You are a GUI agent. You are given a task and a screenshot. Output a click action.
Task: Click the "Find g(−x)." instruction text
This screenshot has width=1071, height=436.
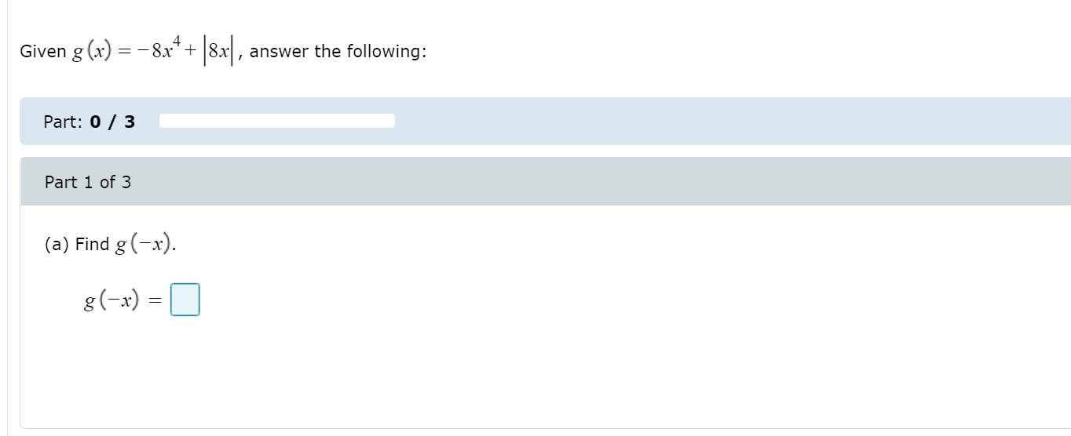126,244
